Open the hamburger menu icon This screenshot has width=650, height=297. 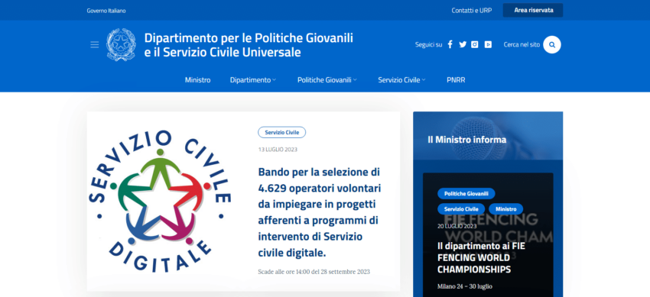pos(95,45)
